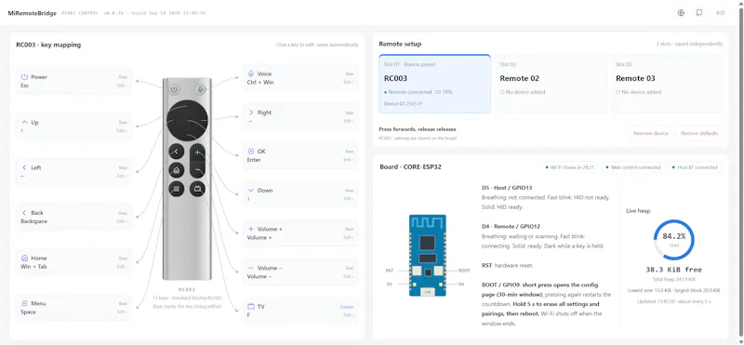744x345 pixels.
Task: Click the Right arrow key icon
Action: (251, 113)
